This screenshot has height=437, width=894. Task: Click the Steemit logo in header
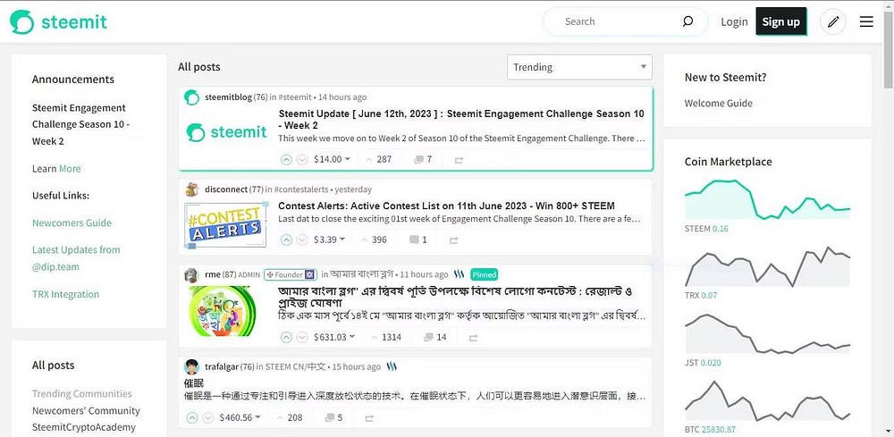(61, 21)
